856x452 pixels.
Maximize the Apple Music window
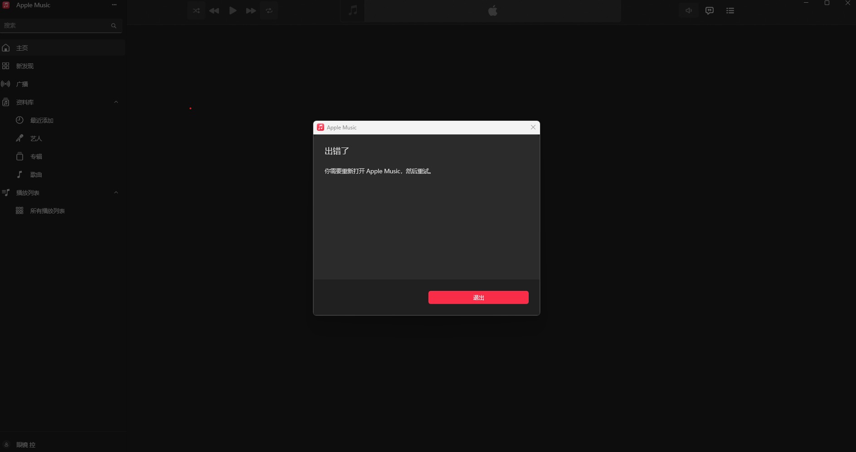pos(827,3)
